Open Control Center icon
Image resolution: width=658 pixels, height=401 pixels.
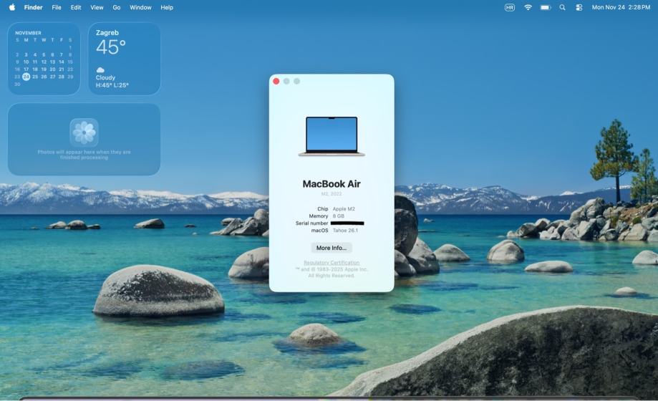(579, 7)
